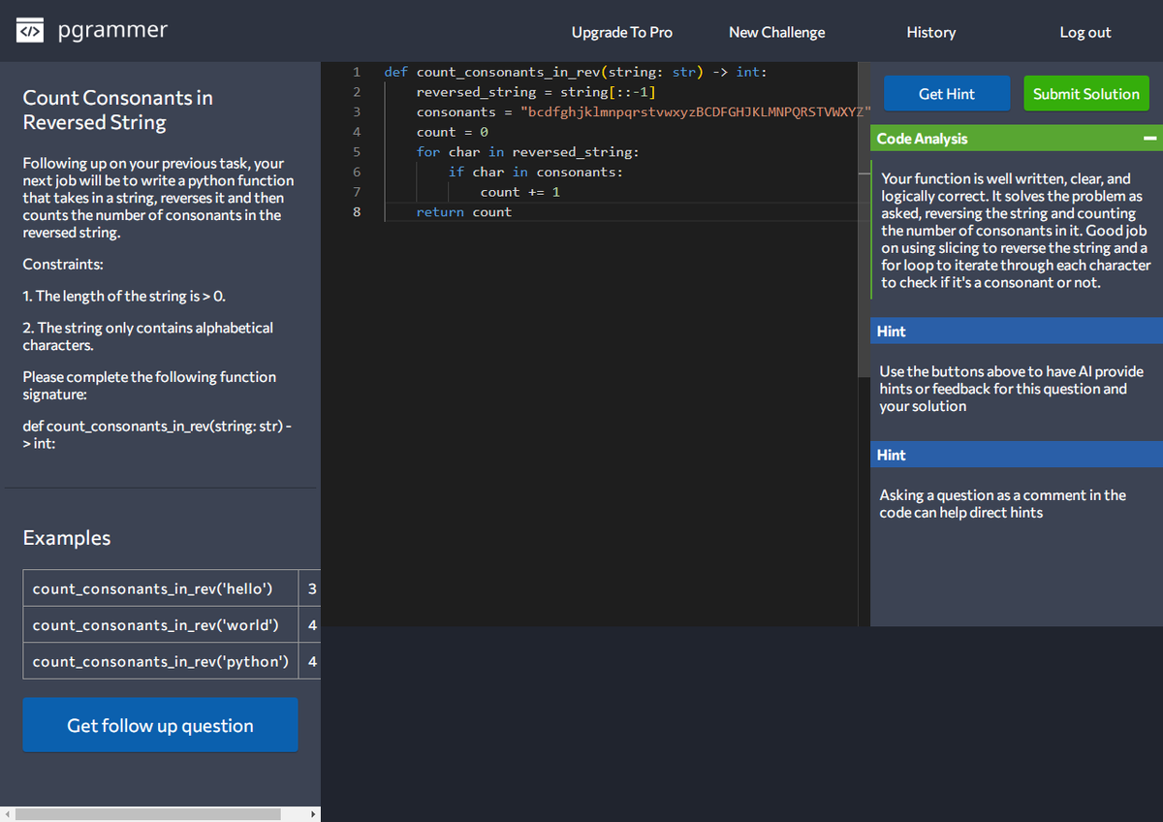Click the problem description paragraph

pos(158,198)
